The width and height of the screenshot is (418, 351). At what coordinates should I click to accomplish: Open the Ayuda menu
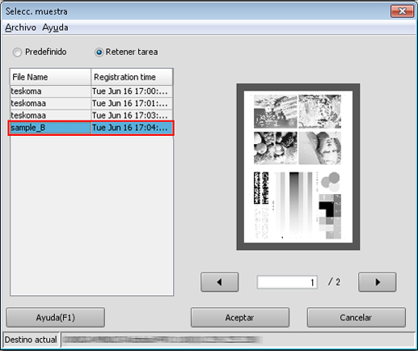(55, 27)
